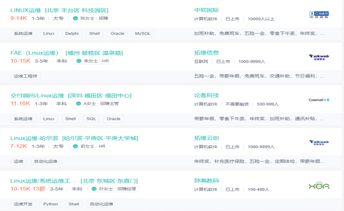Click 系统运维 tag in LINUX运维 listing
This screenshot has width=344, height=211.
pos(23,33)
